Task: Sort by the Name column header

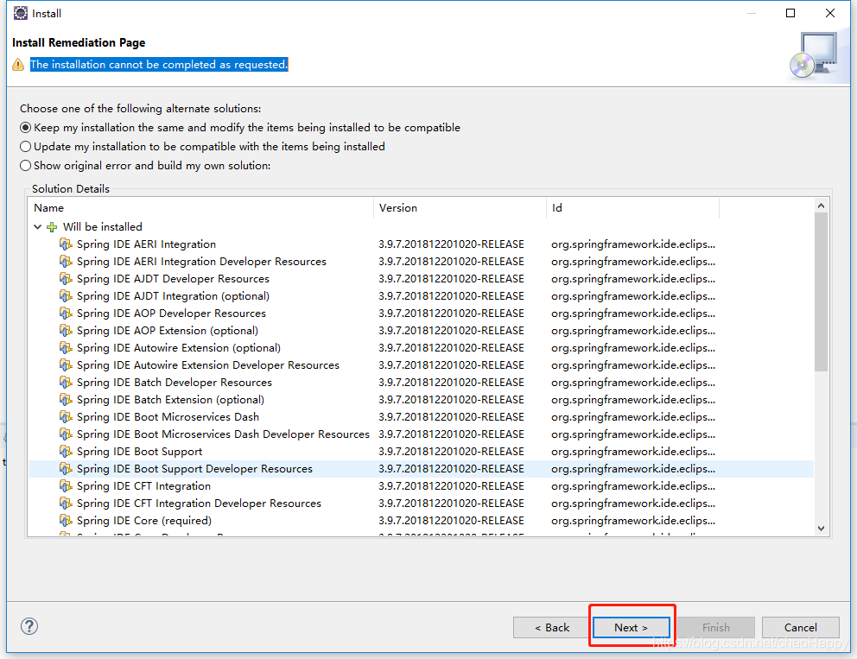Action: click(200, 207)
